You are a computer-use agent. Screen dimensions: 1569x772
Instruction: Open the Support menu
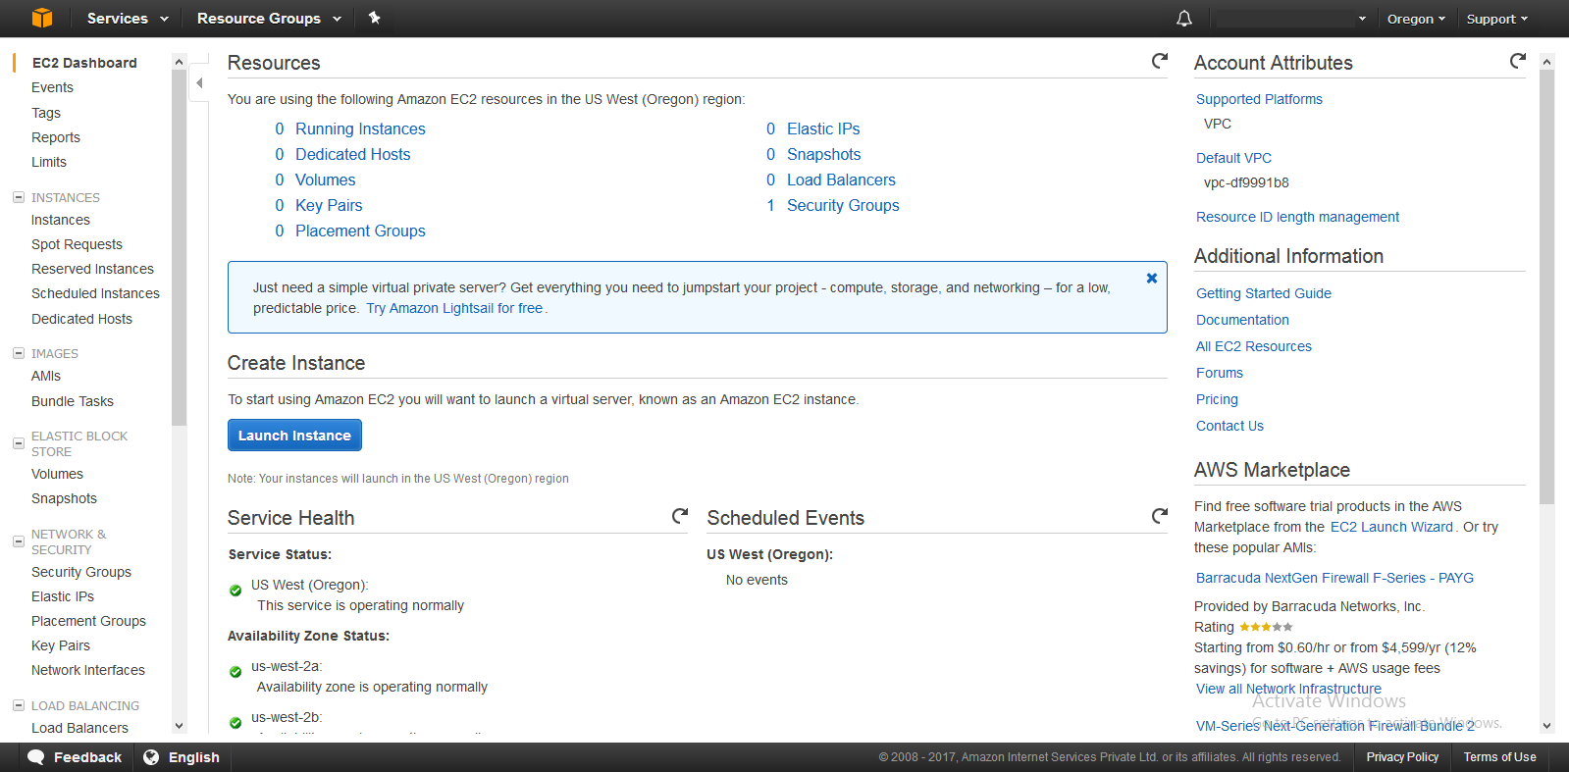pos(1496,19)
